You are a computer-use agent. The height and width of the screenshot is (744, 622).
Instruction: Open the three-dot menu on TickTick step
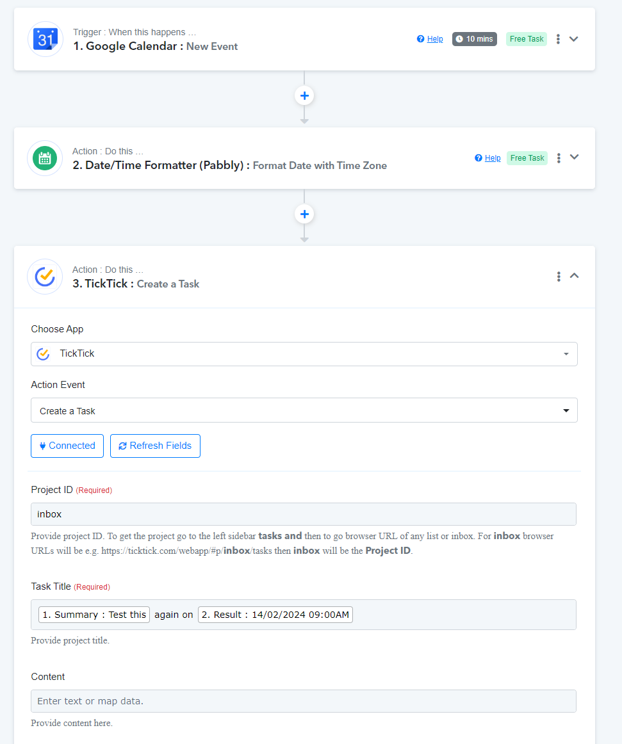(x=559, y=277)
